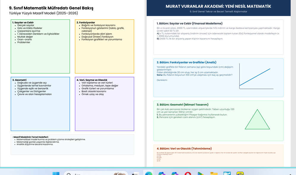The height and width of the screenshot is (175, 296).
Task: Open the Windows Start menu
Action: (56, 173)
